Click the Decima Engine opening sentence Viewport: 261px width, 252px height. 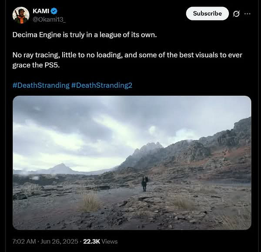pos(84,34)
